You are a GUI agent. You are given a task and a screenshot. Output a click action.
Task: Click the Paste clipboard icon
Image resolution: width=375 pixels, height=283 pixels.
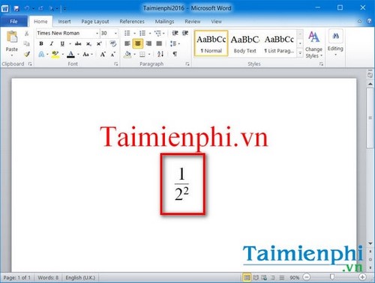point(12,37)
